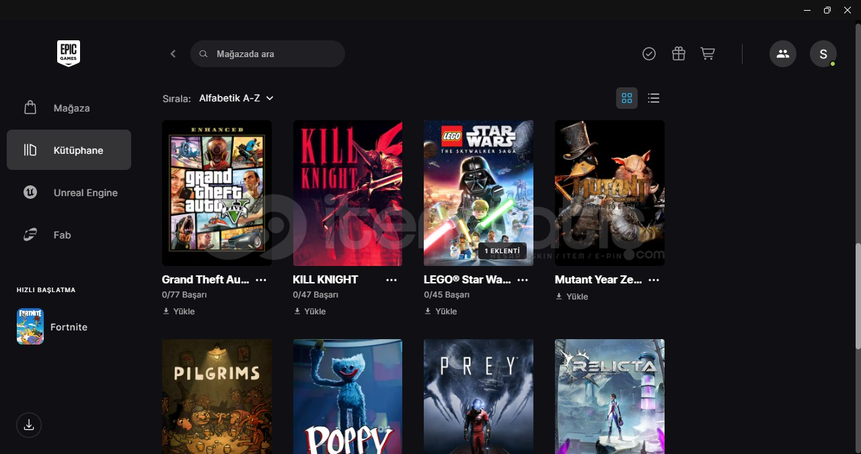Open the LEGO Star Wars cover
861x454 pixels.
pyautogui.click(x=478, y=193)
